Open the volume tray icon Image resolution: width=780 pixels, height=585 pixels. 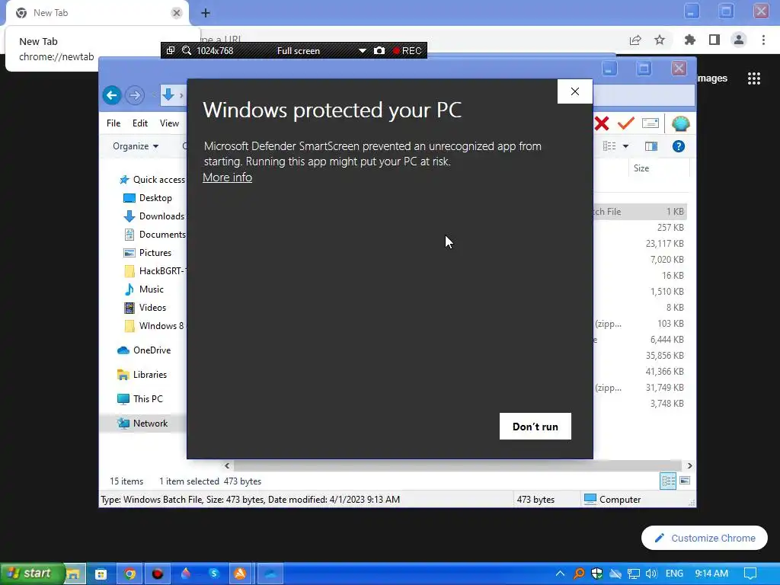651,574
